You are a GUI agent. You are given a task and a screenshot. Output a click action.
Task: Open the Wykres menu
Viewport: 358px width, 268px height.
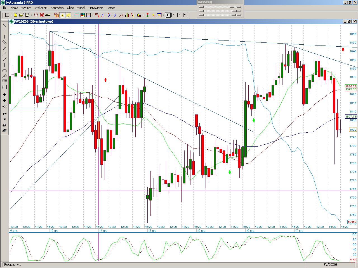click(x=26, y=8)
